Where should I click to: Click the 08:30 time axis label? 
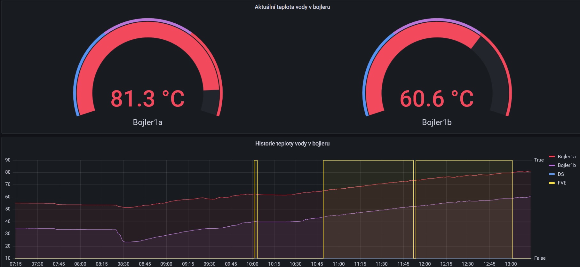[123, 264]
